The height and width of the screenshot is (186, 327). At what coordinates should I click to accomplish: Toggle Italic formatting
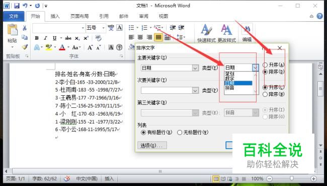tap(45, 38)
